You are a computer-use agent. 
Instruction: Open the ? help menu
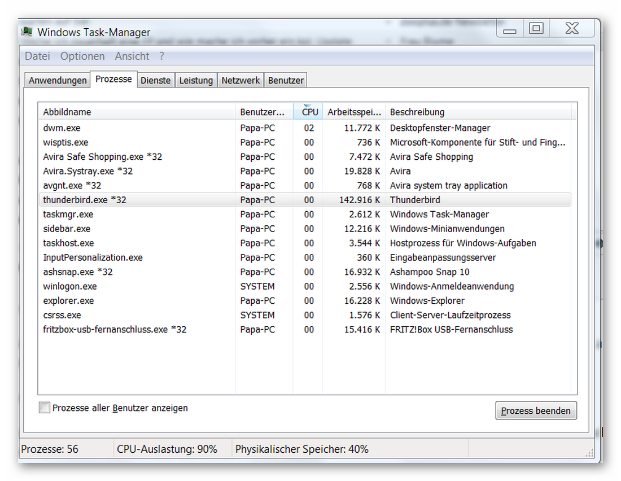161,56
